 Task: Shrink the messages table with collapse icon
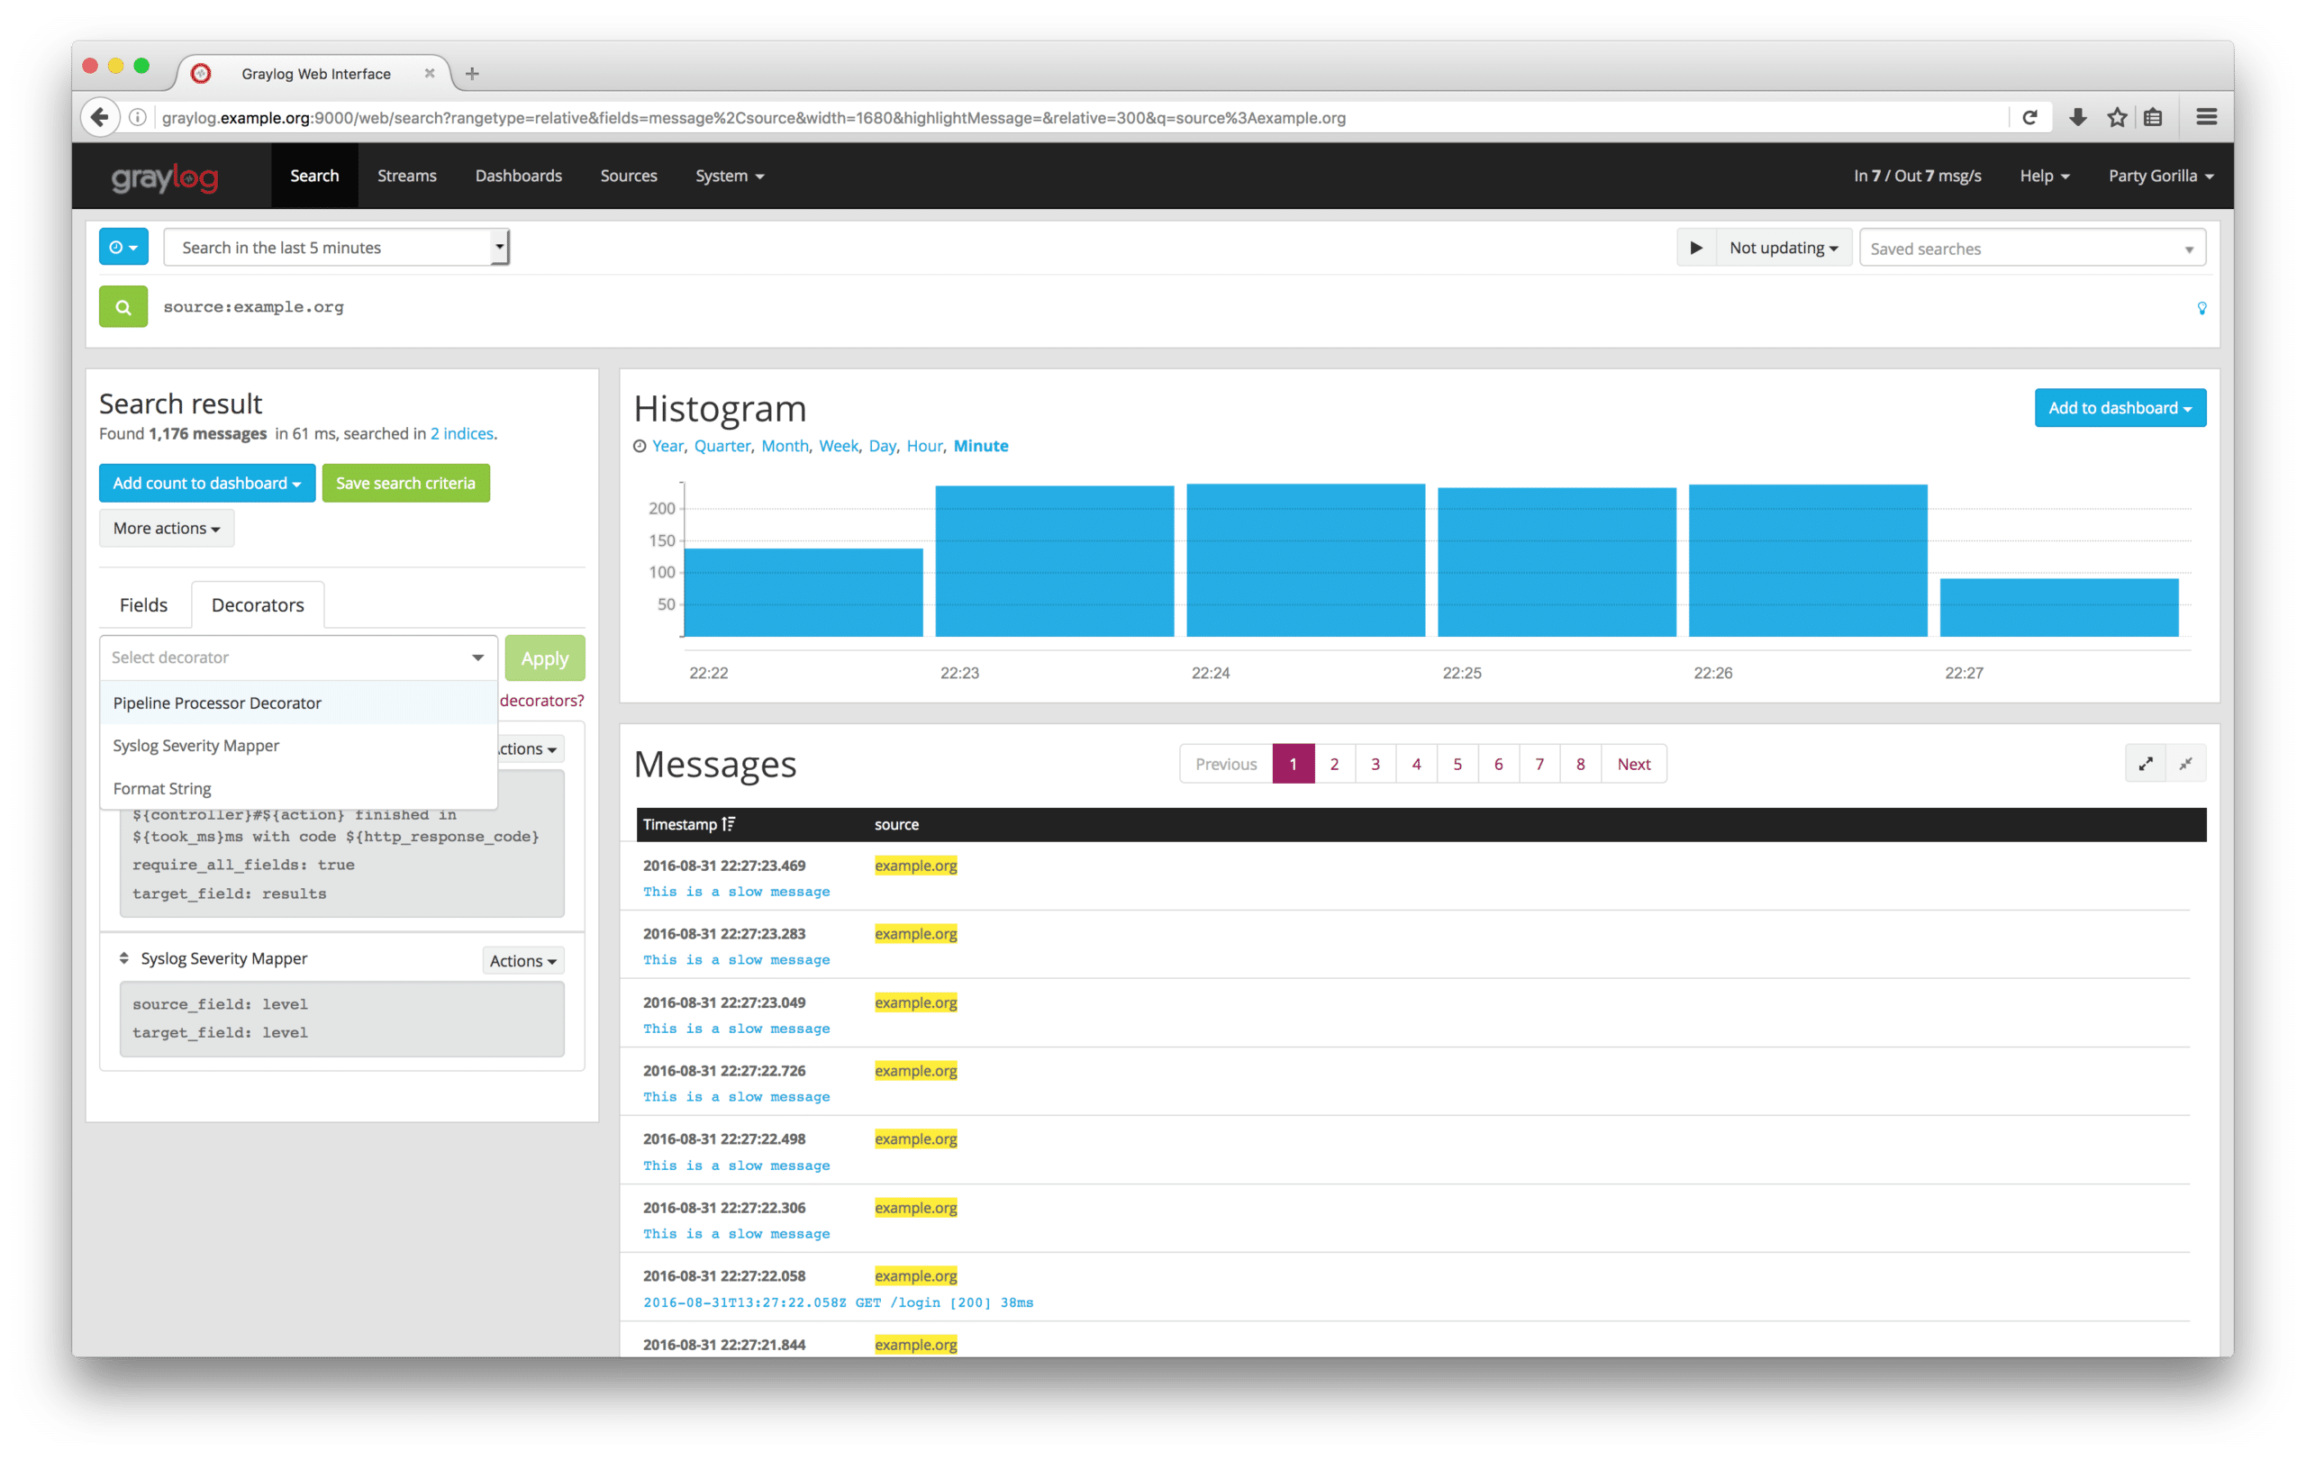[x=2186, y=764]
